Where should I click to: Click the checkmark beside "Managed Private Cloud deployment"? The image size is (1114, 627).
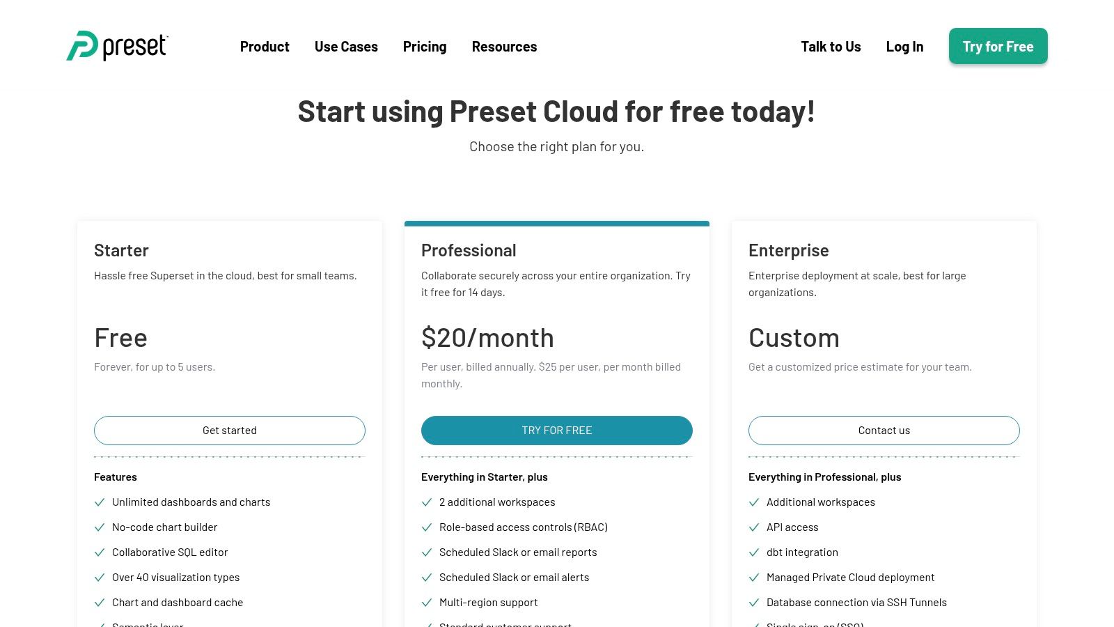point(754,578)
